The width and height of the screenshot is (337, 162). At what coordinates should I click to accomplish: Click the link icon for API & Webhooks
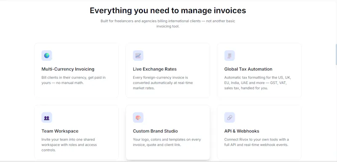coord(230,117)
